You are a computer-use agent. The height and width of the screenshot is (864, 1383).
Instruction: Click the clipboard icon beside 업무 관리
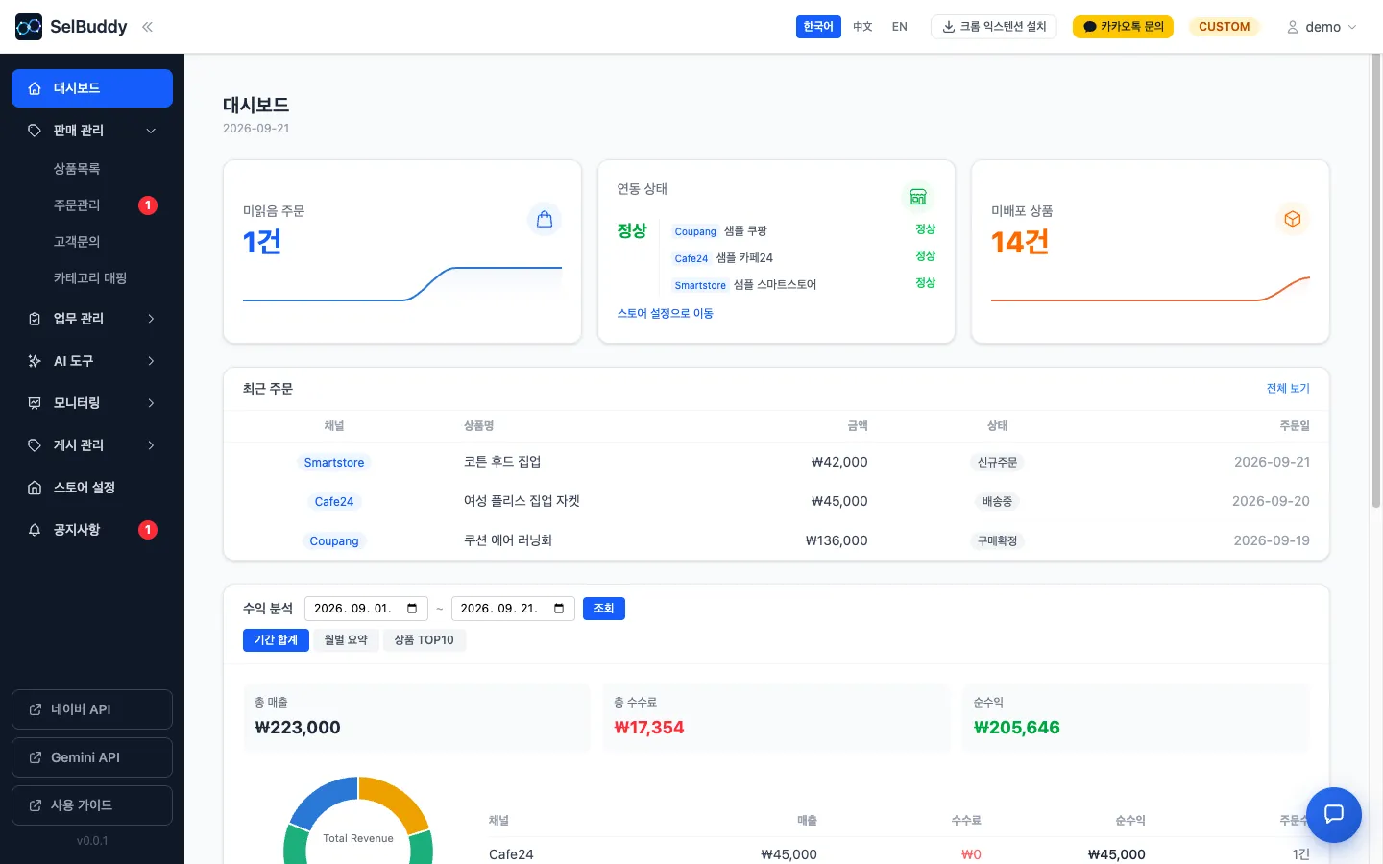(x=35, y=319)
